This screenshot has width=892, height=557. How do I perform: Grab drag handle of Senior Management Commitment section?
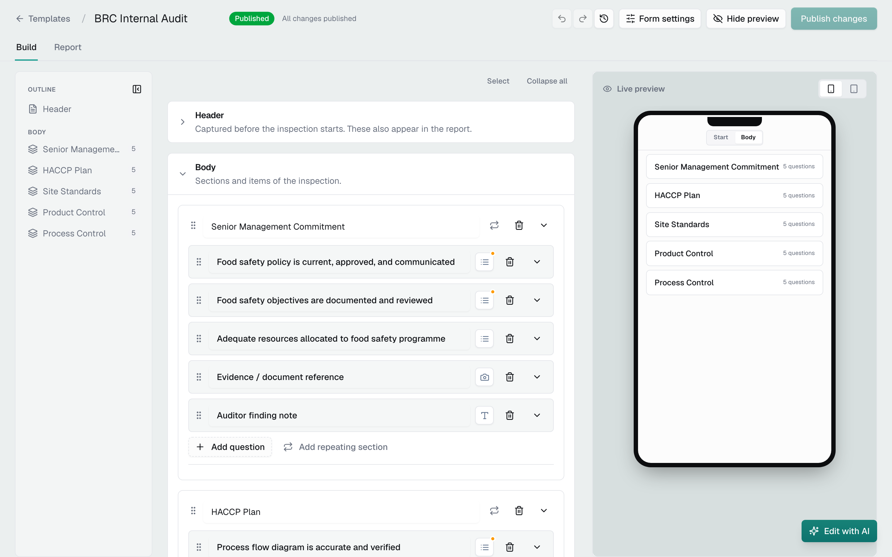tap(193, 225)
